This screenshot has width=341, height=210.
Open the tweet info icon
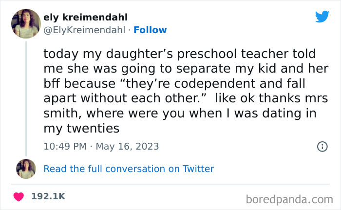click(x=322, y=146)
